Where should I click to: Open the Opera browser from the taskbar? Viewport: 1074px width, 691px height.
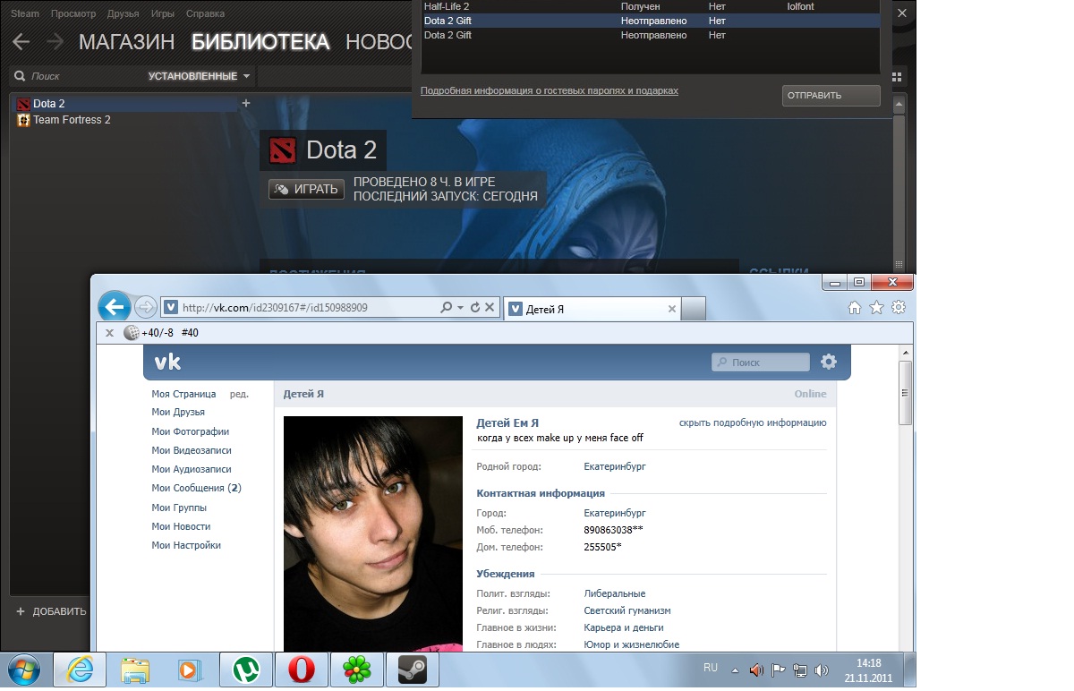pyautogui.click(x=301, y=670)
